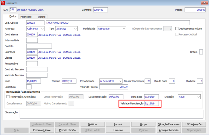Click the Limite Renovação date field
209x135 pixels.
[x=76, y=97]
